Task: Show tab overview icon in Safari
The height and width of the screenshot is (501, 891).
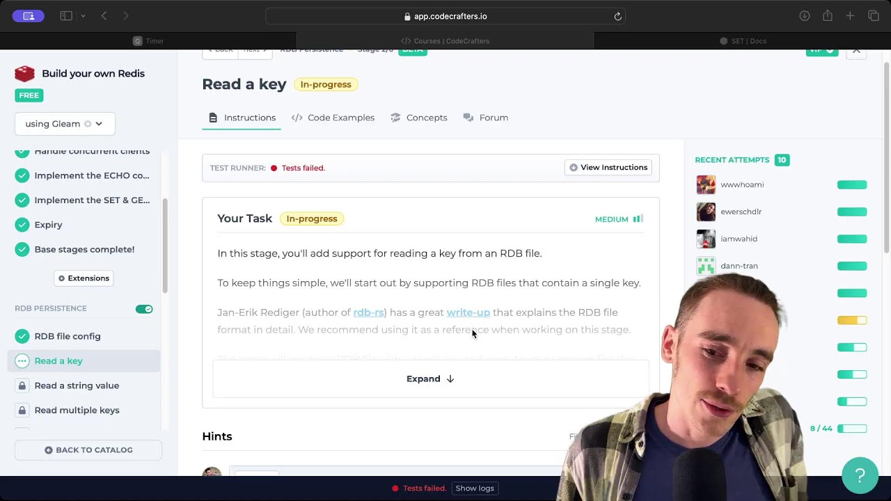Action: tap(874, 16)
